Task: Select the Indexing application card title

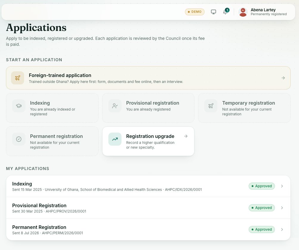Action: (40, 103)
